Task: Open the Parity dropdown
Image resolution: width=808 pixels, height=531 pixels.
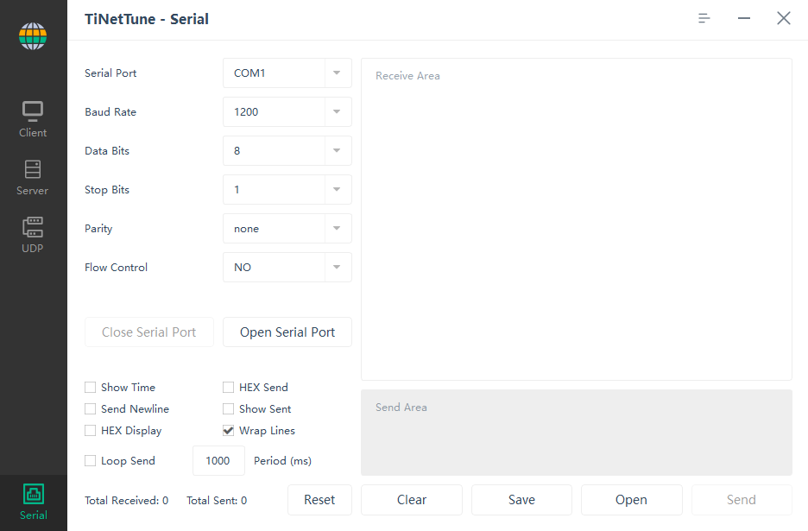Action: [x=287, y=228]
